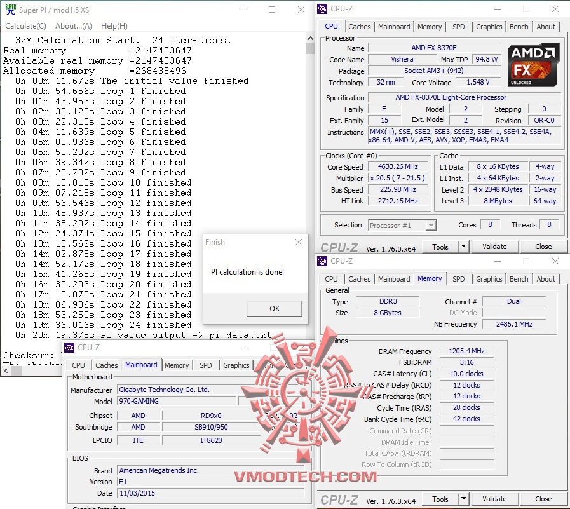The width and height of the screenshot is (570, 509).
Task: Confirm OK in Finish dialog
Action: click(x=275, y=308)
